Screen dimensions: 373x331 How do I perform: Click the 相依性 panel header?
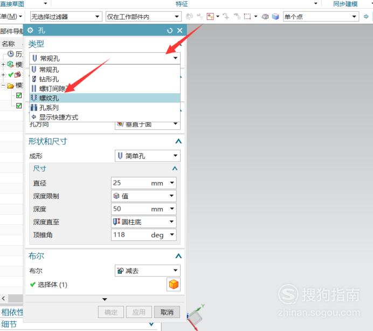12,312
